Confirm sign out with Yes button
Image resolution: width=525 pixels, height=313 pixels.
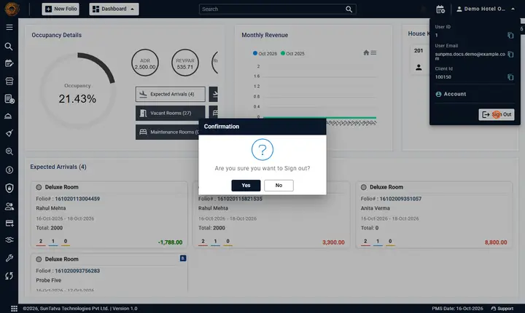[x=246, y=186]
